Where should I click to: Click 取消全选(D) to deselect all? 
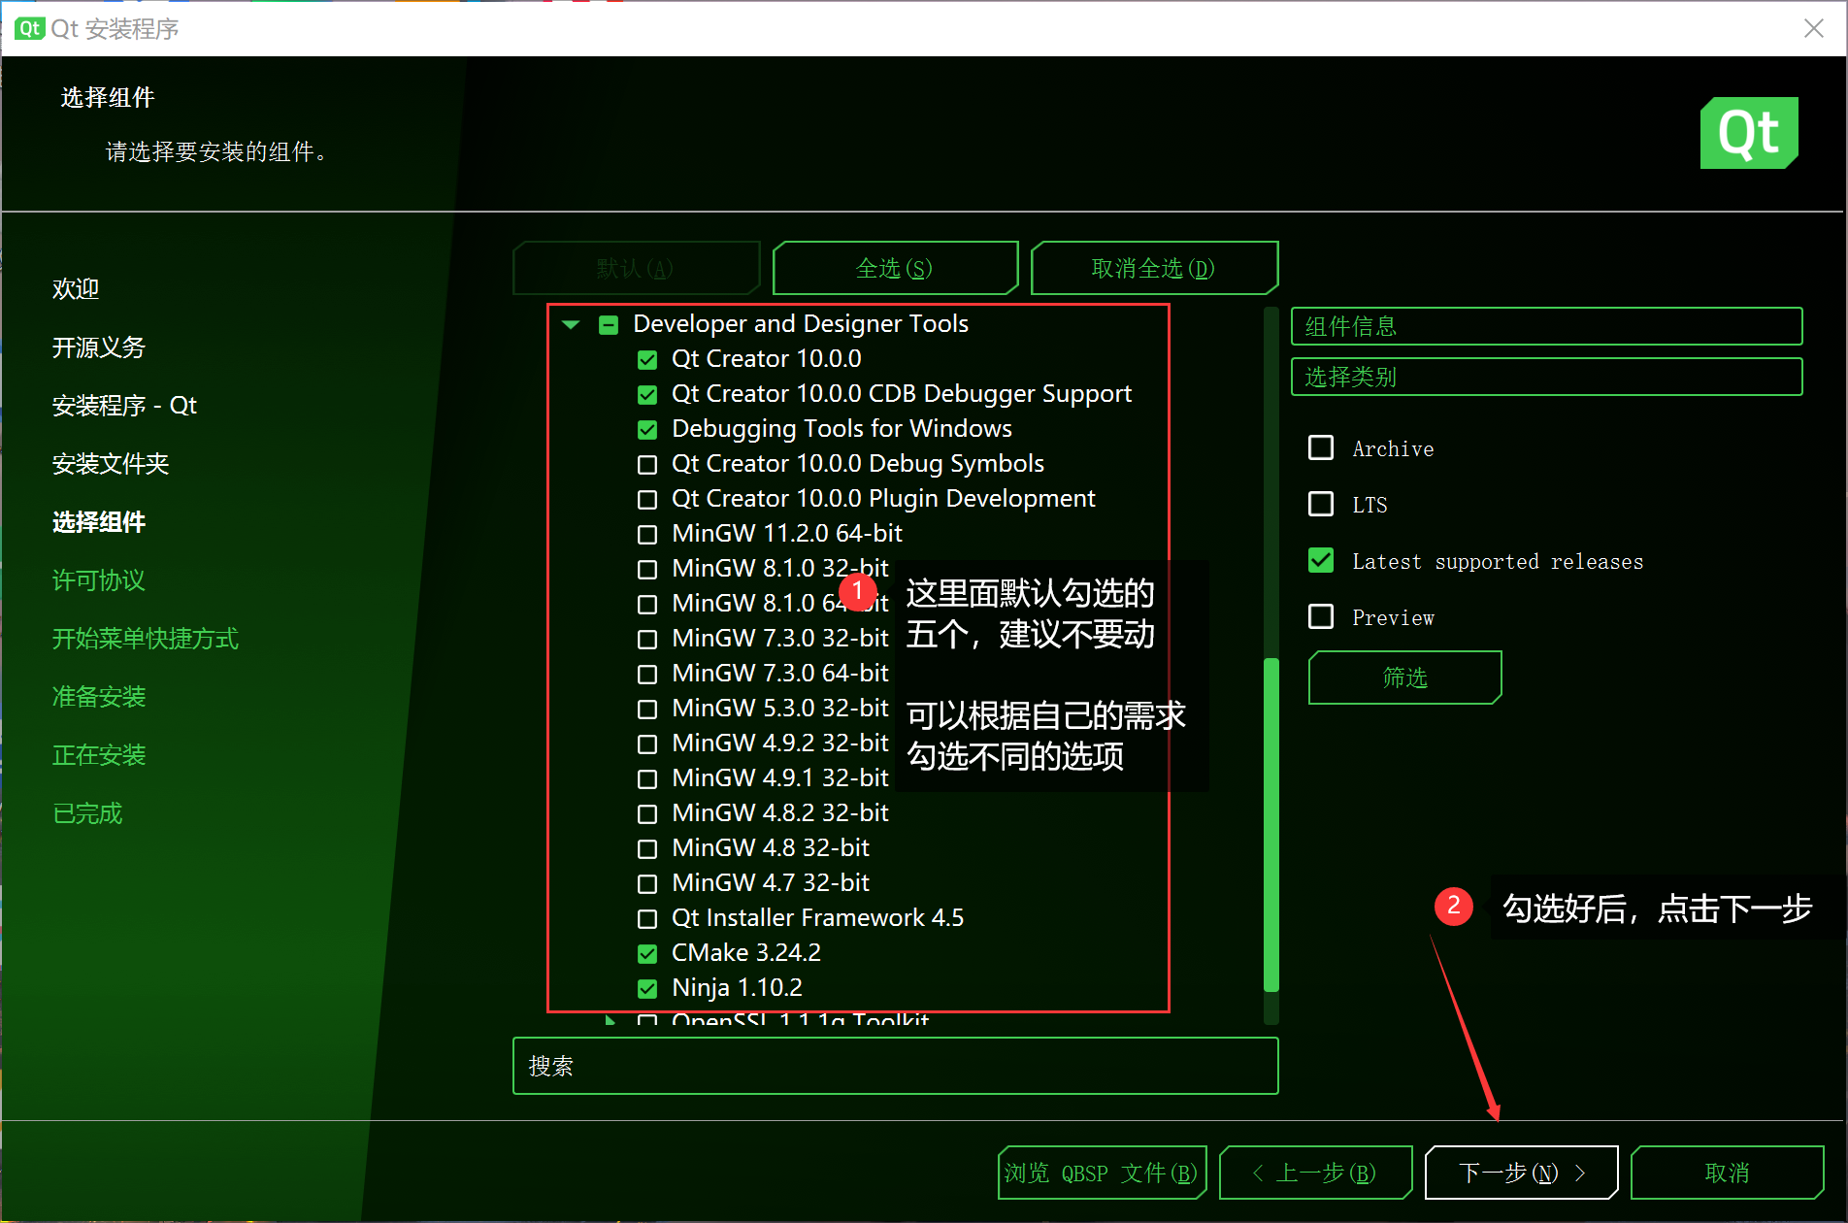pos(1154,268)
